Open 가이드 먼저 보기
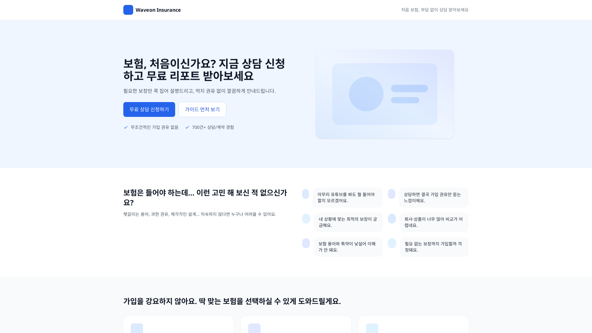This screenshot has height=333, width=592. [x=202, y=109]
